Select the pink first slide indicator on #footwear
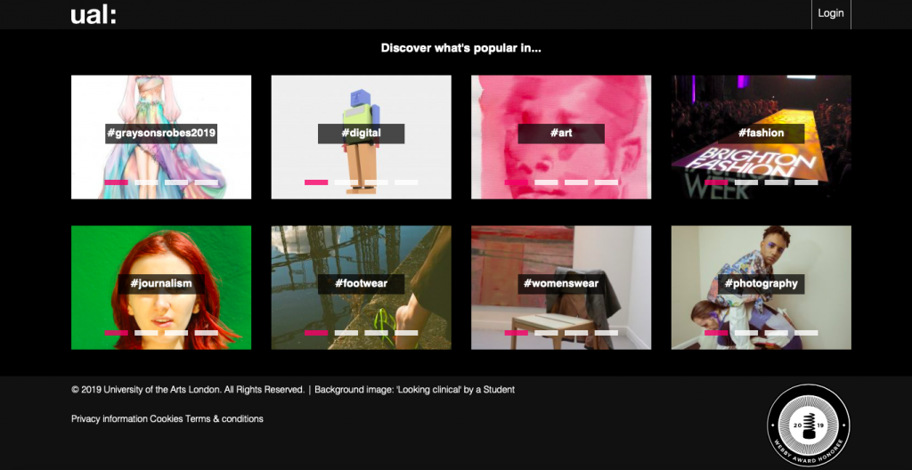912x470 pixels. tap(316, 333)
